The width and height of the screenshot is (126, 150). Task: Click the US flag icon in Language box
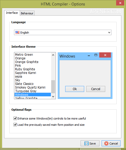pyautogui.click(x=17, y=33)
